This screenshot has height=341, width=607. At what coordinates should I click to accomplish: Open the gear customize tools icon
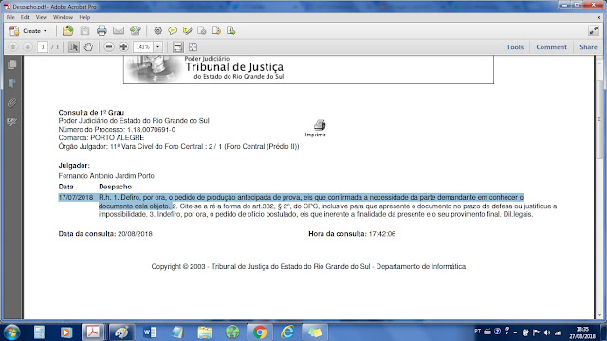[157, 31]
